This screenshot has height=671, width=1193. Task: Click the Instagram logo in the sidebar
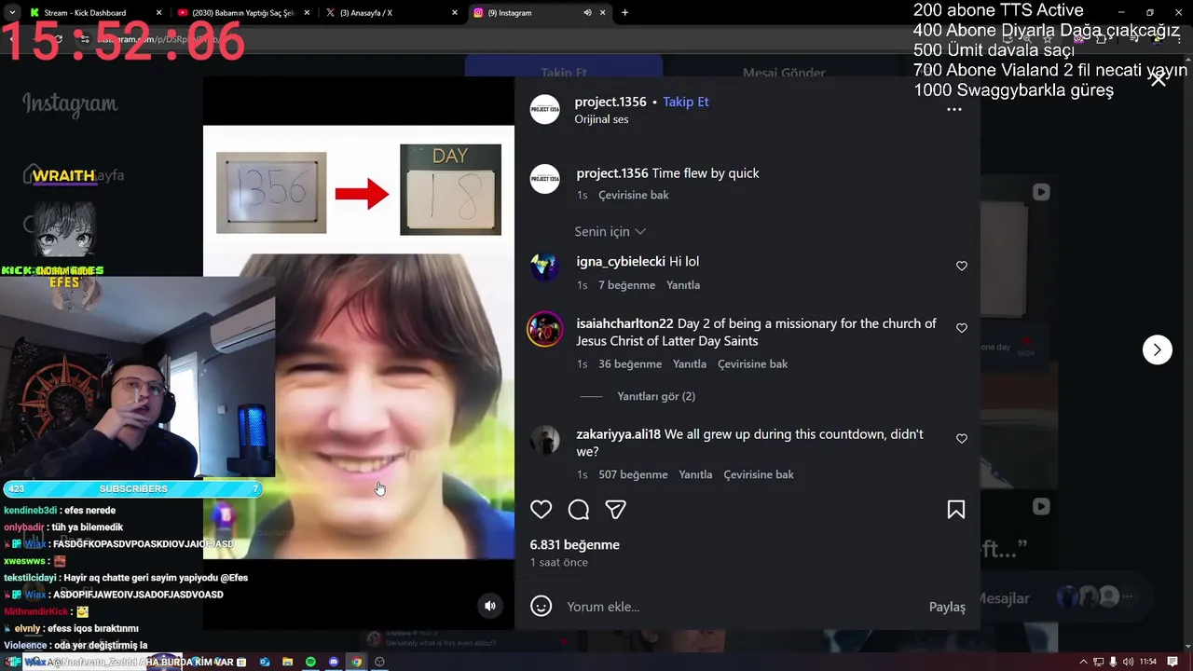click(x=70, y=103)
